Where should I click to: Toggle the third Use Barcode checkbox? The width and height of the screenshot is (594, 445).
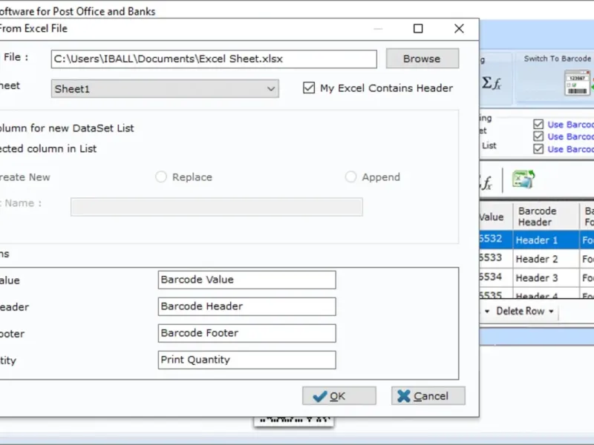[x=538, y=149]
